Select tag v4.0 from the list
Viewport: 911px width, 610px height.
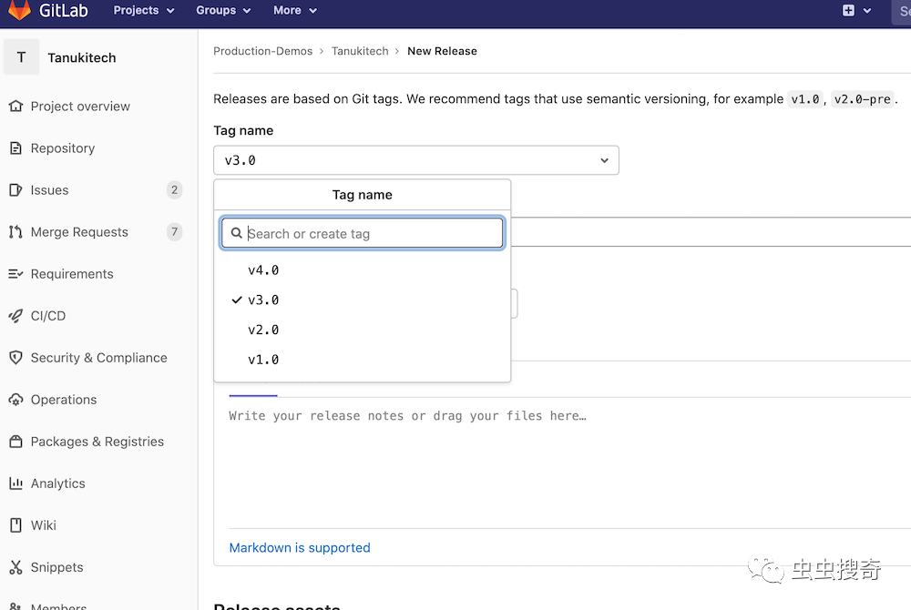[x=362, y=269]
